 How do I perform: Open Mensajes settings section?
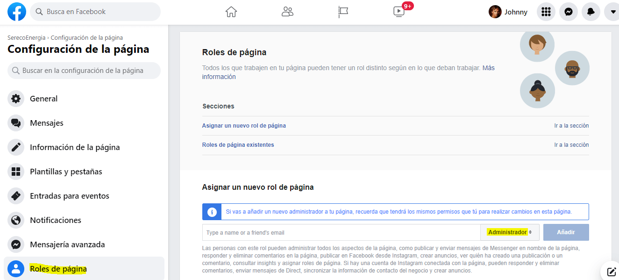(47, 123)
